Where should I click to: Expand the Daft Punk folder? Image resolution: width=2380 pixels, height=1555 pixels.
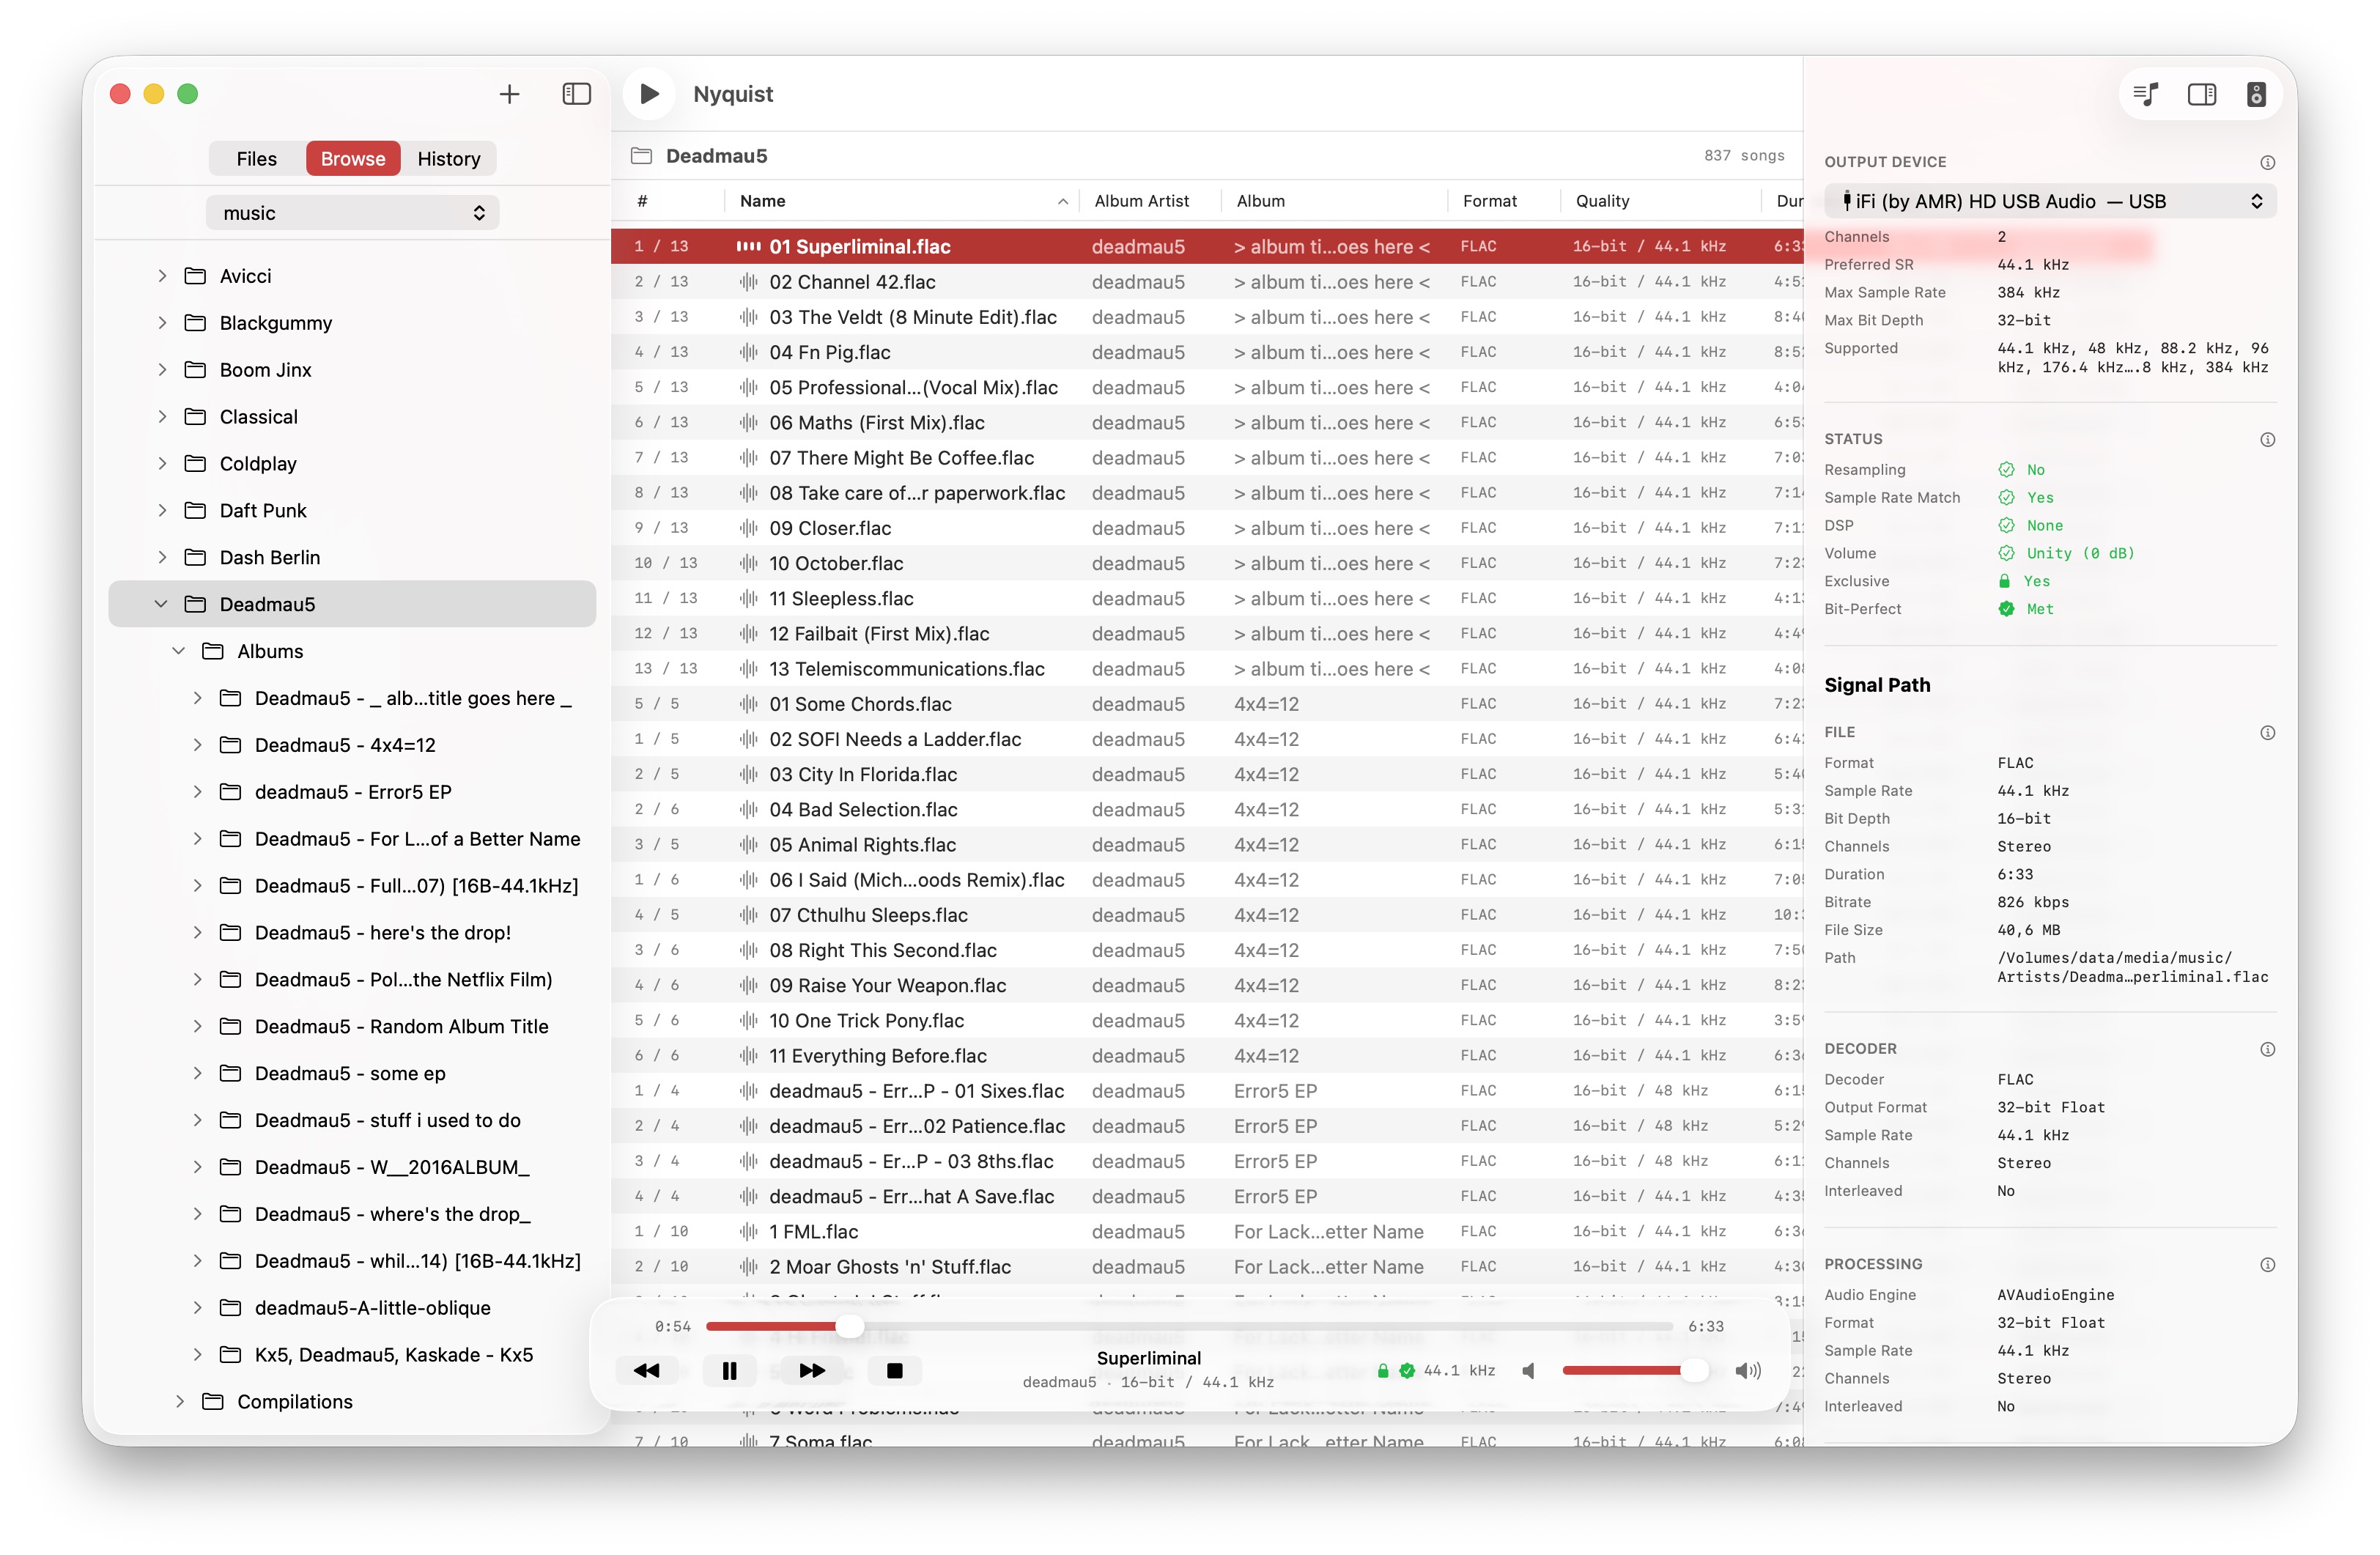pyautogui.click(x=162, y=511)
